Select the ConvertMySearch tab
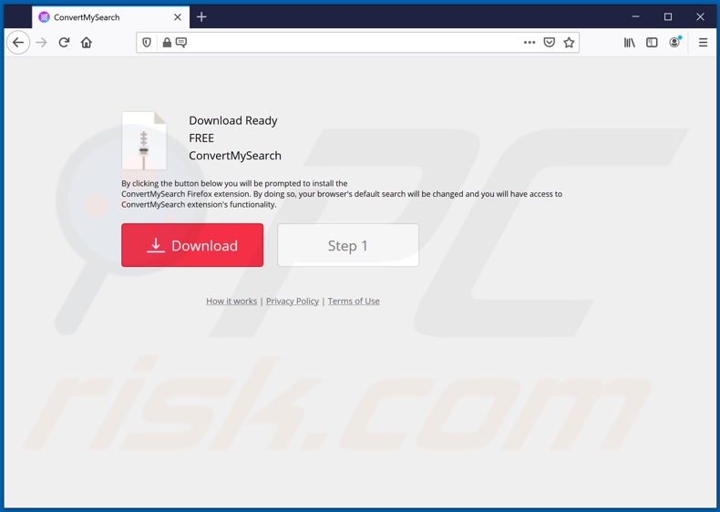 pos(110,17)
